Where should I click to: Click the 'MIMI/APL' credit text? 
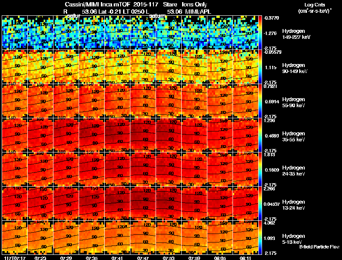point(198,12)
